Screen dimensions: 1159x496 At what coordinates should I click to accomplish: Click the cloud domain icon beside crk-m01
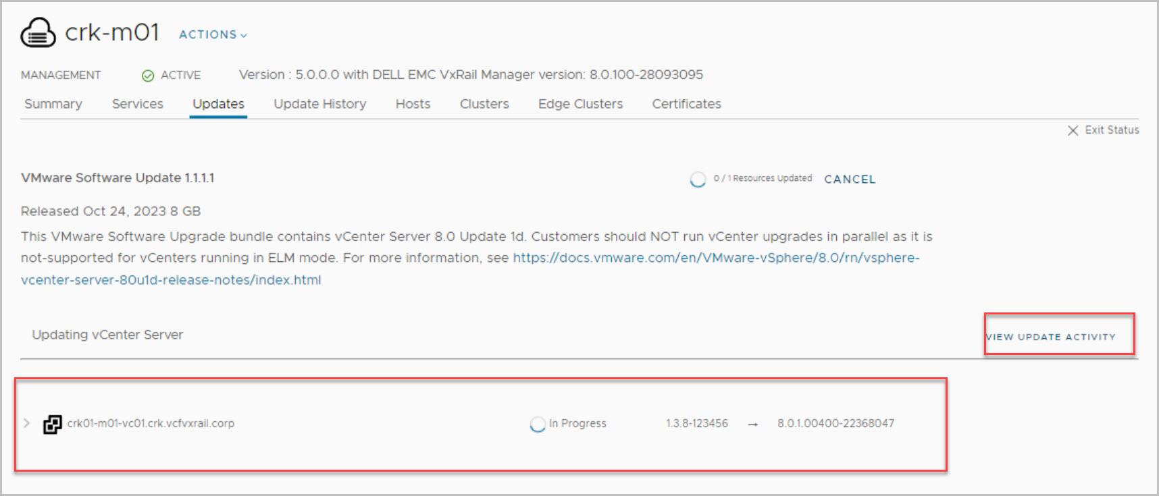[x=38, y=32]
